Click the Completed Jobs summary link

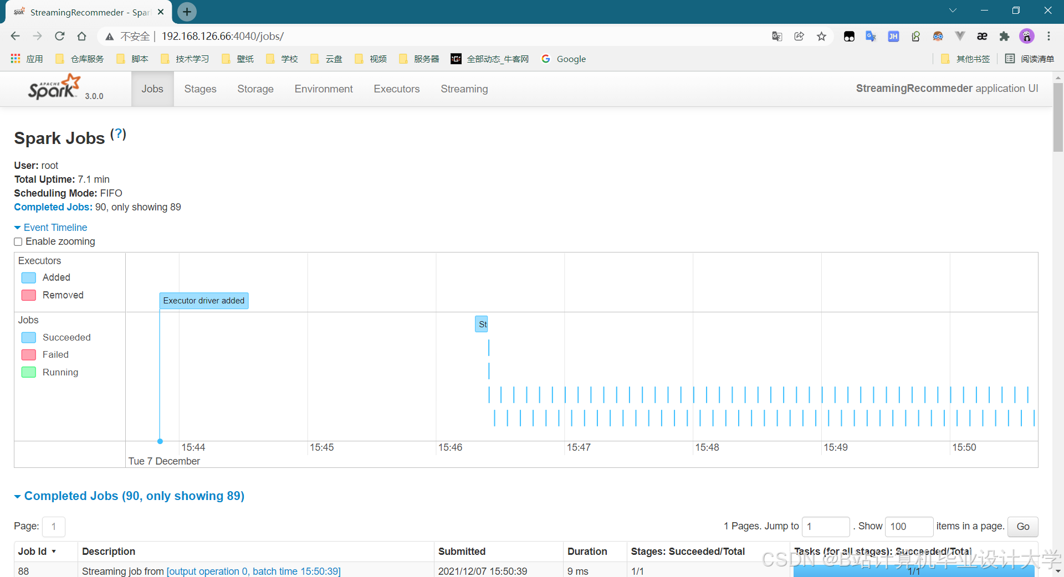pos(53,207)
